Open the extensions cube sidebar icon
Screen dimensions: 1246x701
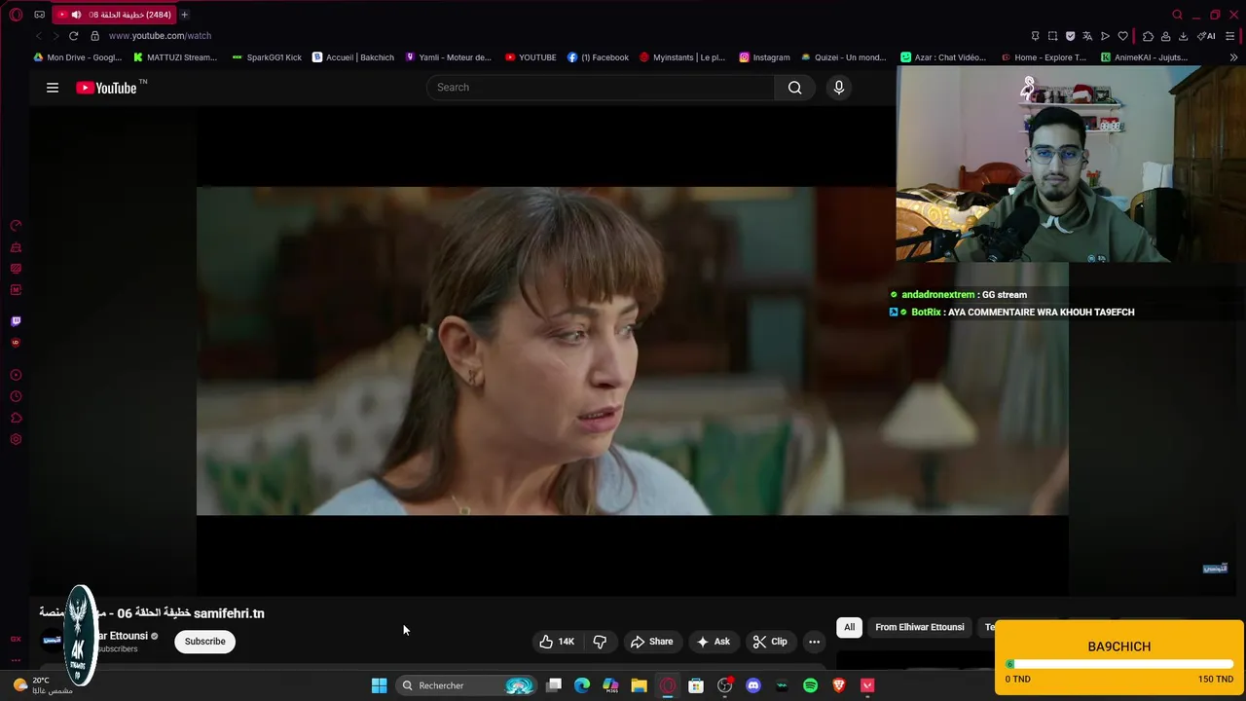tap(16, 418)
